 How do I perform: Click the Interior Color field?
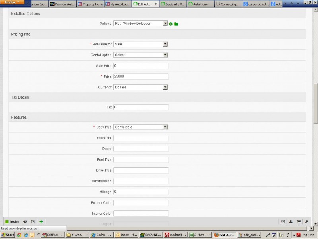coord(141,214)
